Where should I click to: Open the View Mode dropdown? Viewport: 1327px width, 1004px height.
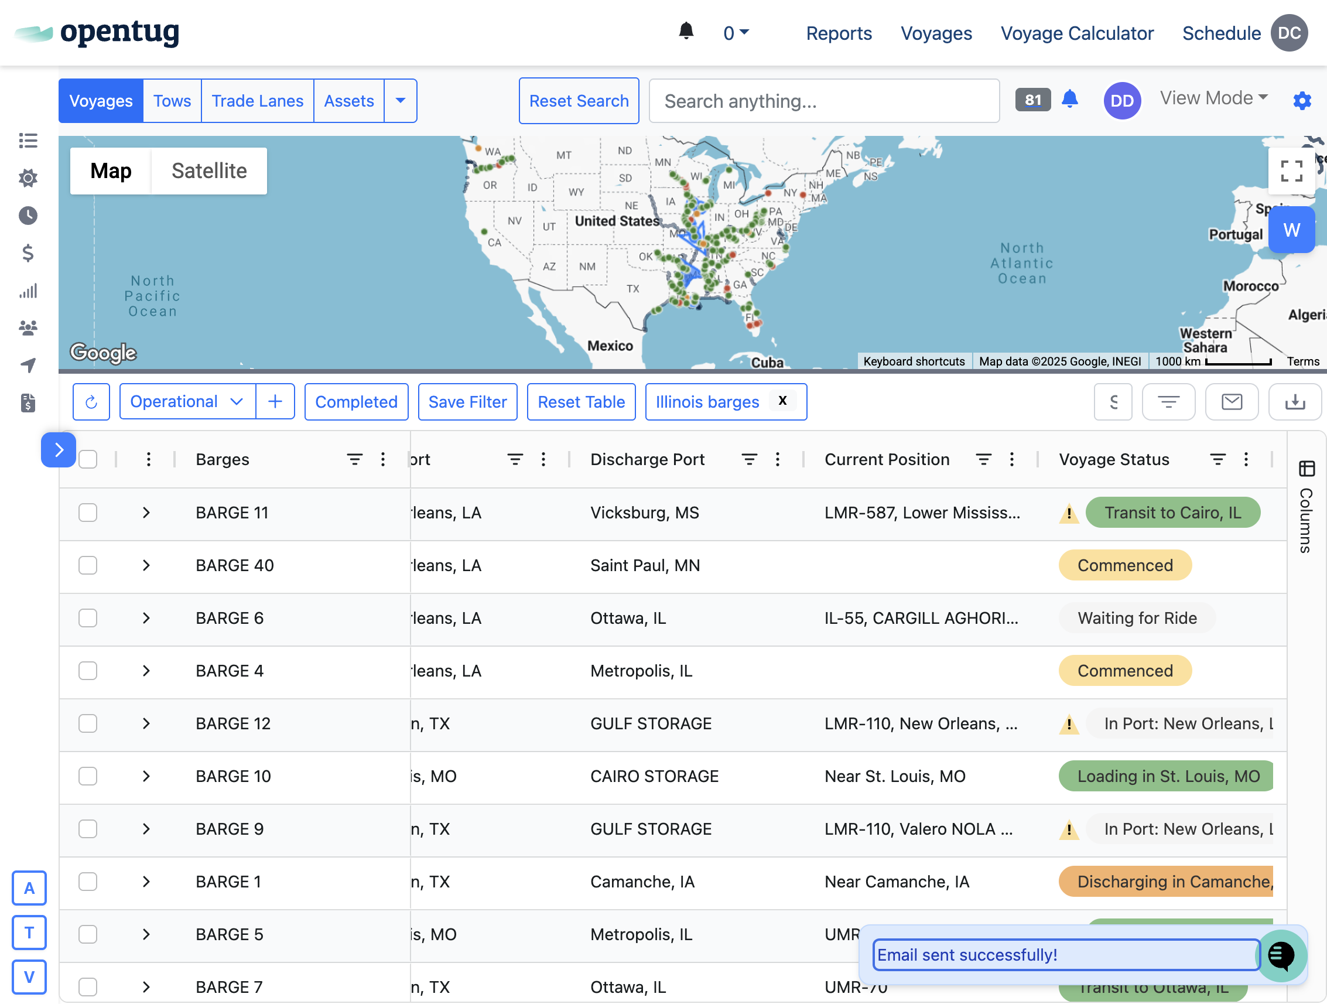(x=1213, y=98)
